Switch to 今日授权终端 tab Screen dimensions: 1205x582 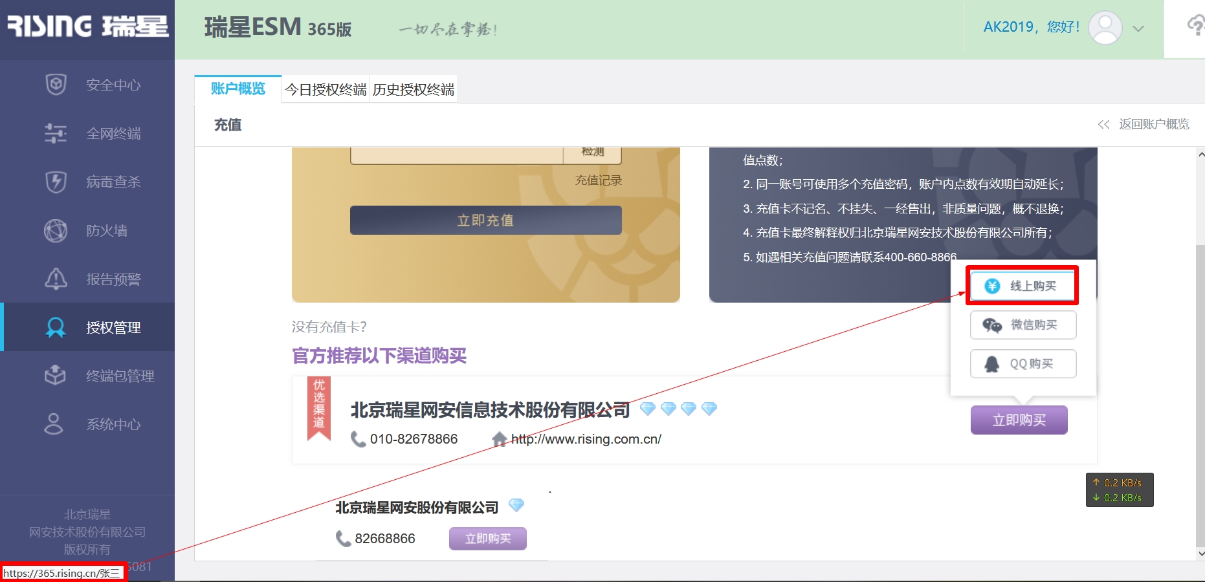click(326, 89)
